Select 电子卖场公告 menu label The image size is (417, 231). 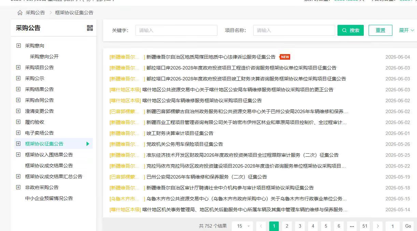(39, 133)
